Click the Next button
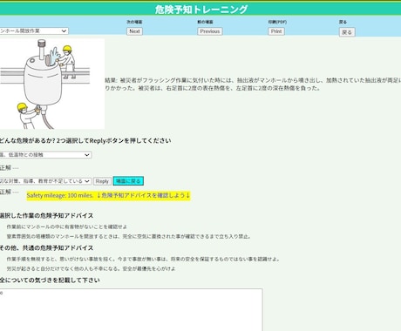This screenshot has width=401, height=331. (x=134, y=31)
